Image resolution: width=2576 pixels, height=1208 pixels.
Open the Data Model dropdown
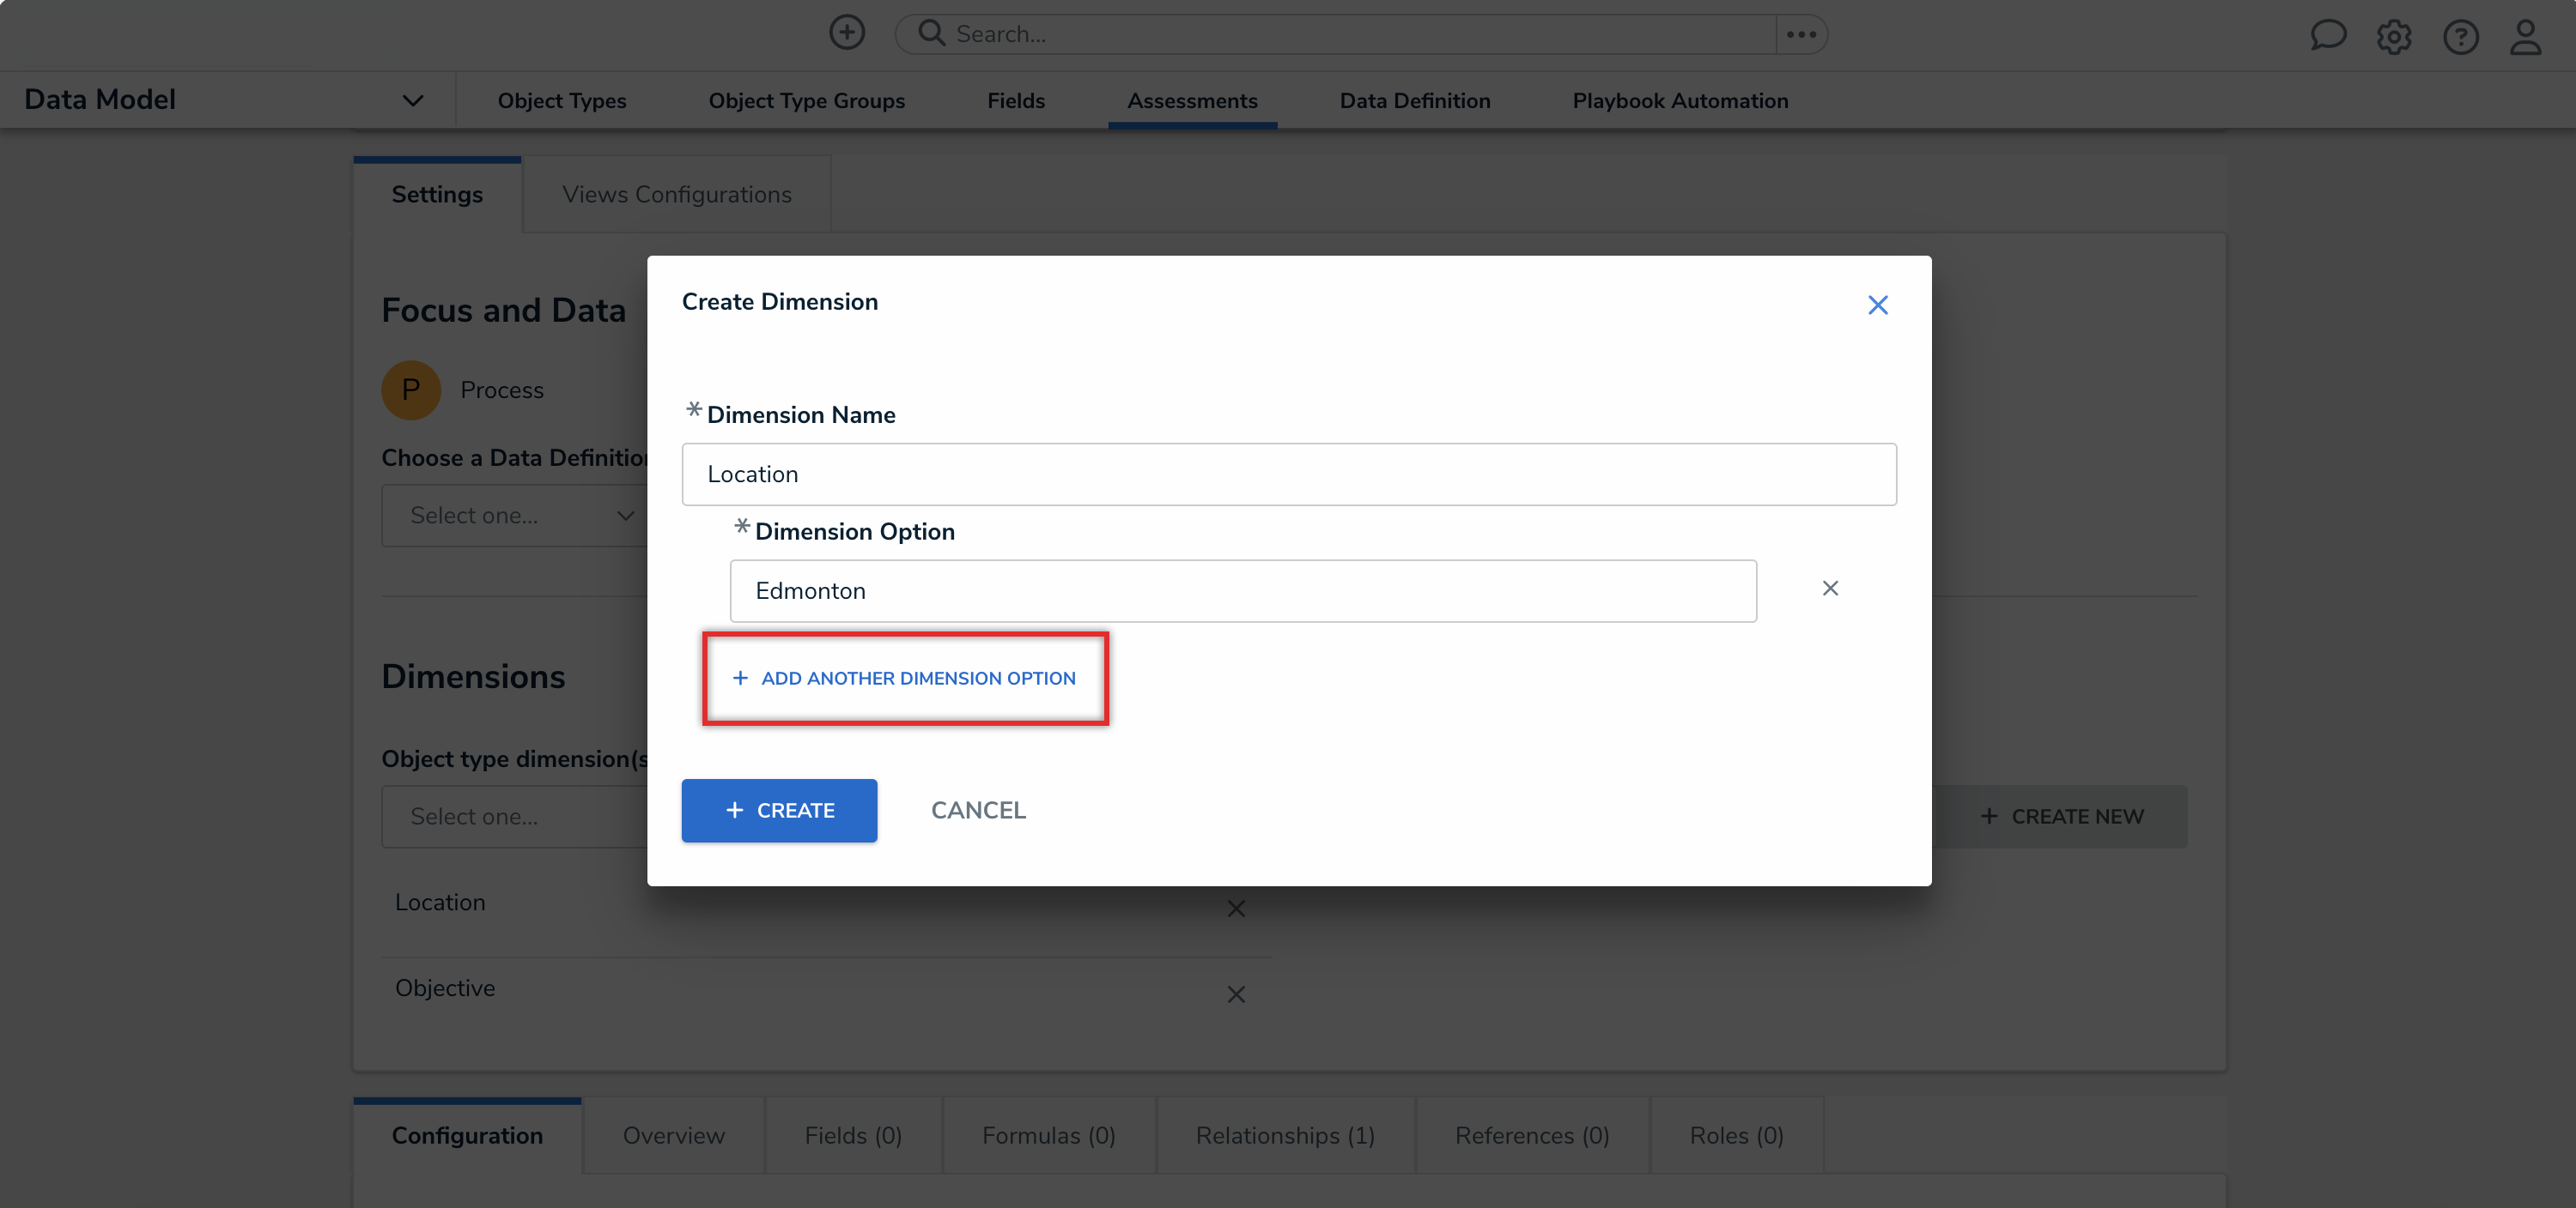coord(412,99)
